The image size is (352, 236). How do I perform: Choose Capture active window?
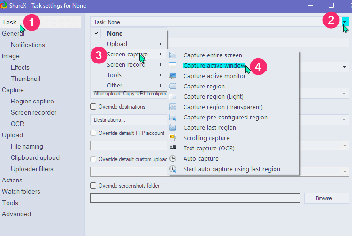click(233, 65)
